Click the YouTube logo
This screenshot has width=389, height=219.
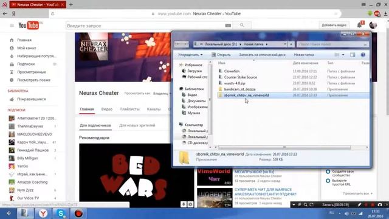[29, 25]
